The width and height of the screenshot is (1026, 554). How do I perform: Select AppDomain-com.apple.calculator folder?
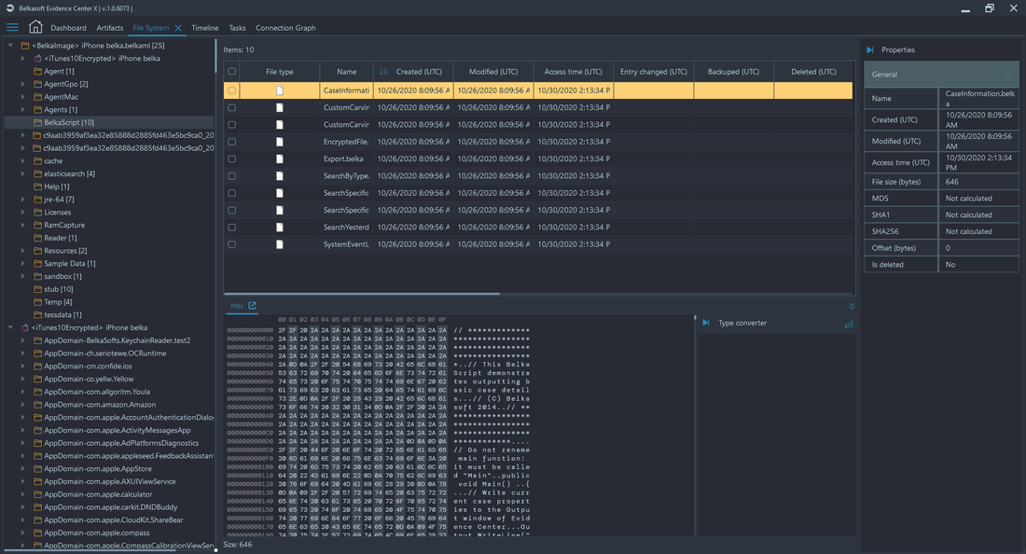click(98, 494)
